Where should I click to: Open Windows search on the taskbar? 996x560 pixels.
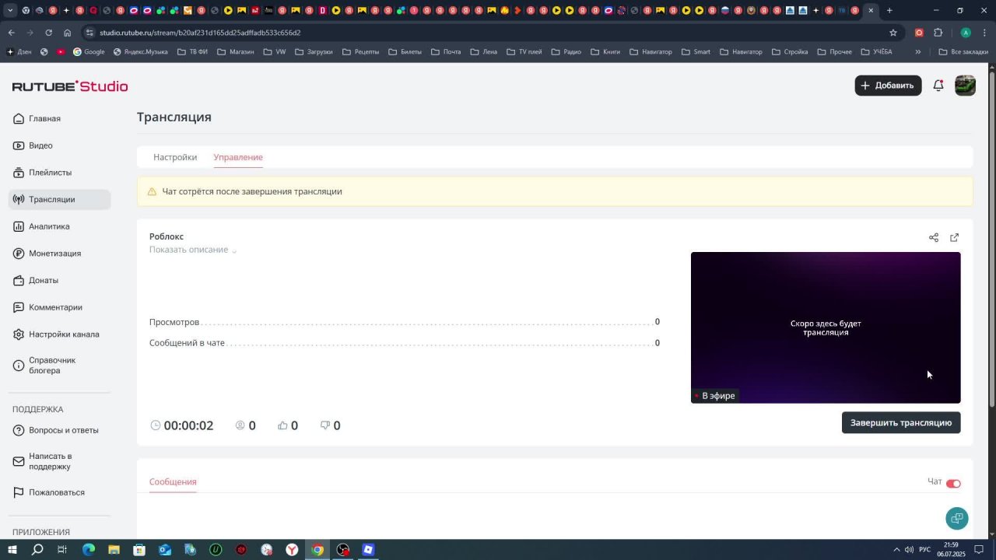pyautogui.click(x=37, y=550)
